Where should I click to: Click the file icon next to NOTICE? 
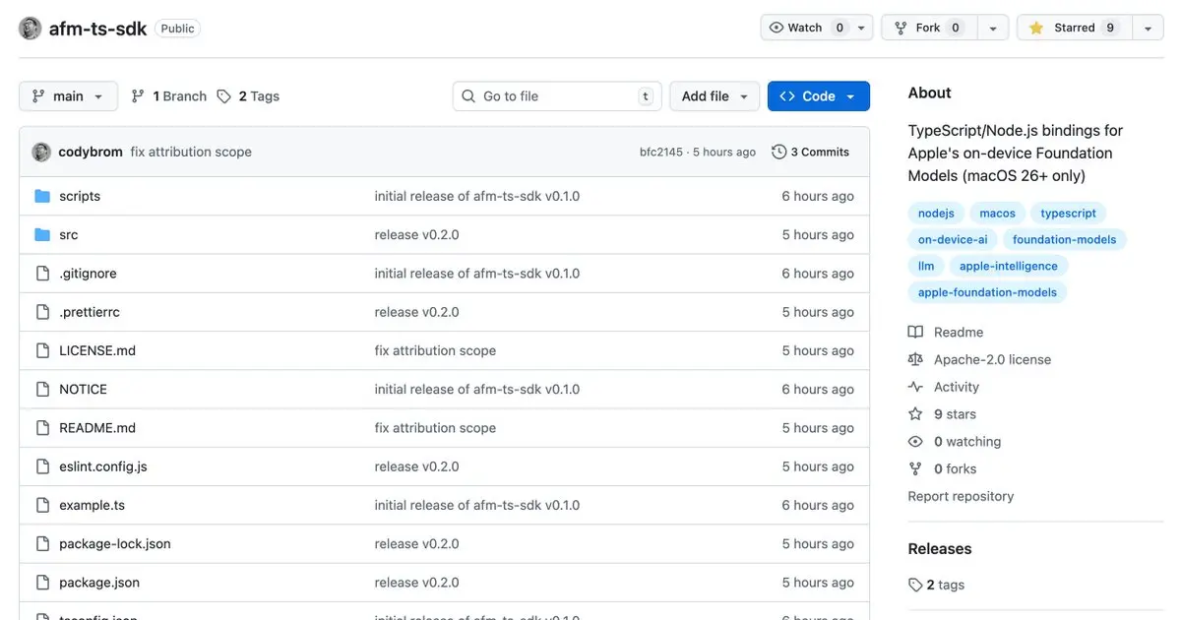point(42,389)
